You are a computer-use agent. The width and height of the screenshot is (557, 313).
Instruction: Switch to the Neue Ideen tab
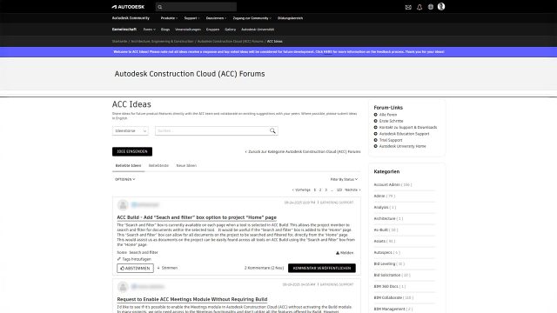tap(186, 166)
